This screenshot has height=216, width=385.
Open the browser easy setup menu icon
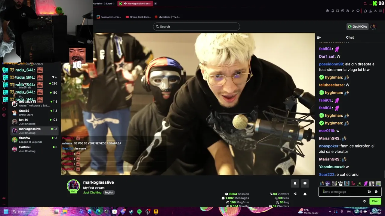380,11
